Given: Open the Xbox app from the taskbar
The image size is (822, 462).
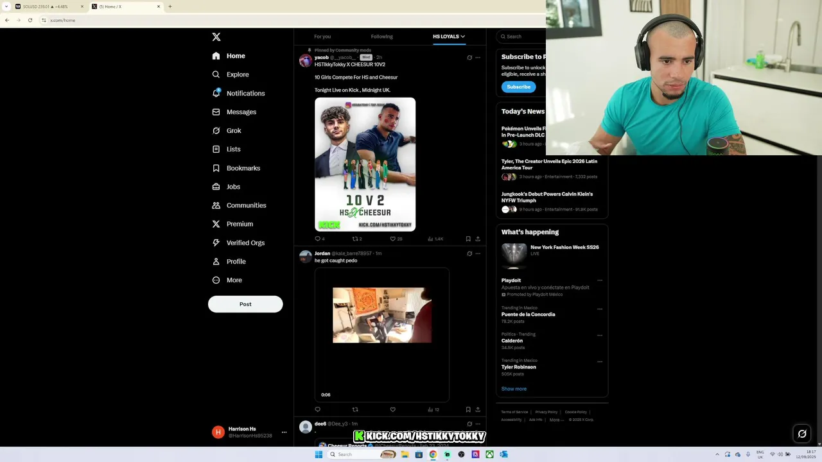Looking at the screenshot, I should pyautogui.click(x=489, y=454).
